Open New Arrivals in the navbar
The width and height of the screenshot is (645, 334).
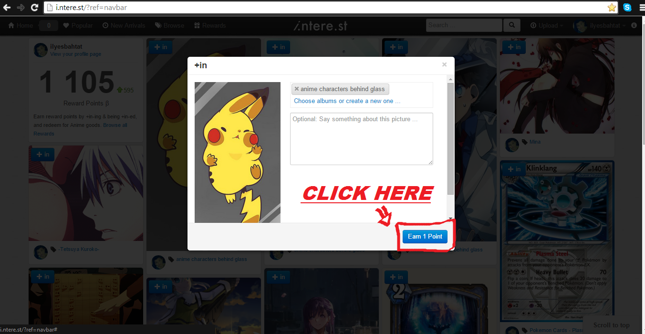[124, 25]
